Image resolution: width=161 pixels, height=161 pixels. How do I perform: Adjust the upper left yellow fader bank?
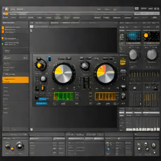tap(136, 75)
